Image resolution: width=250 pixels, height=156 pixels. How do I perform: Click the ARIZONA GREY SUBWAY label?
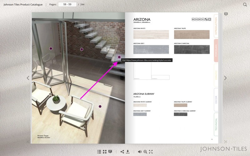(x=142, y=111)
